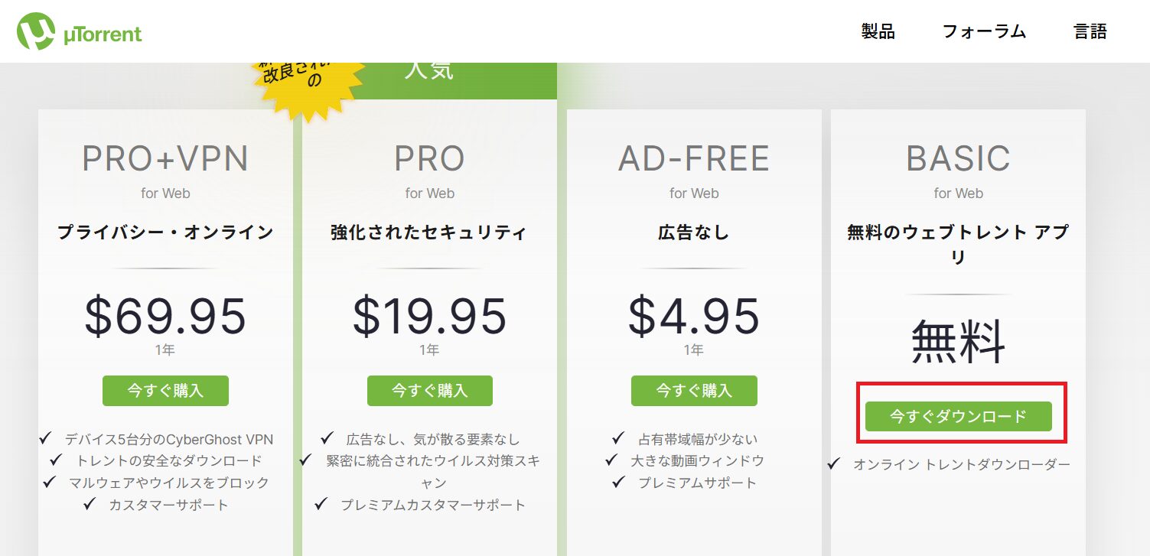Click the checkmark next to プレミアムカスタマーサポート

point(321,504)
